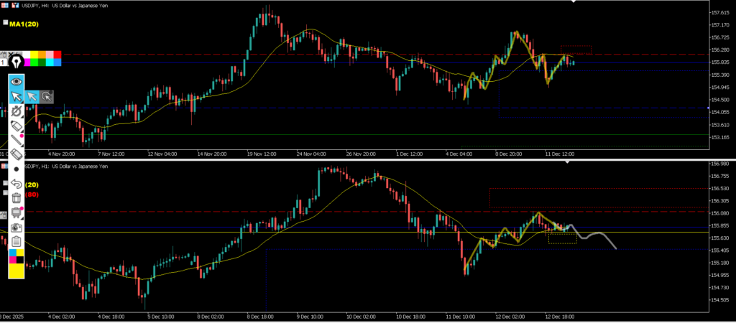736x323 pixels.
Task: Toggle the MA1(20) indicator checkbox
Action: [x=6, y=23]
